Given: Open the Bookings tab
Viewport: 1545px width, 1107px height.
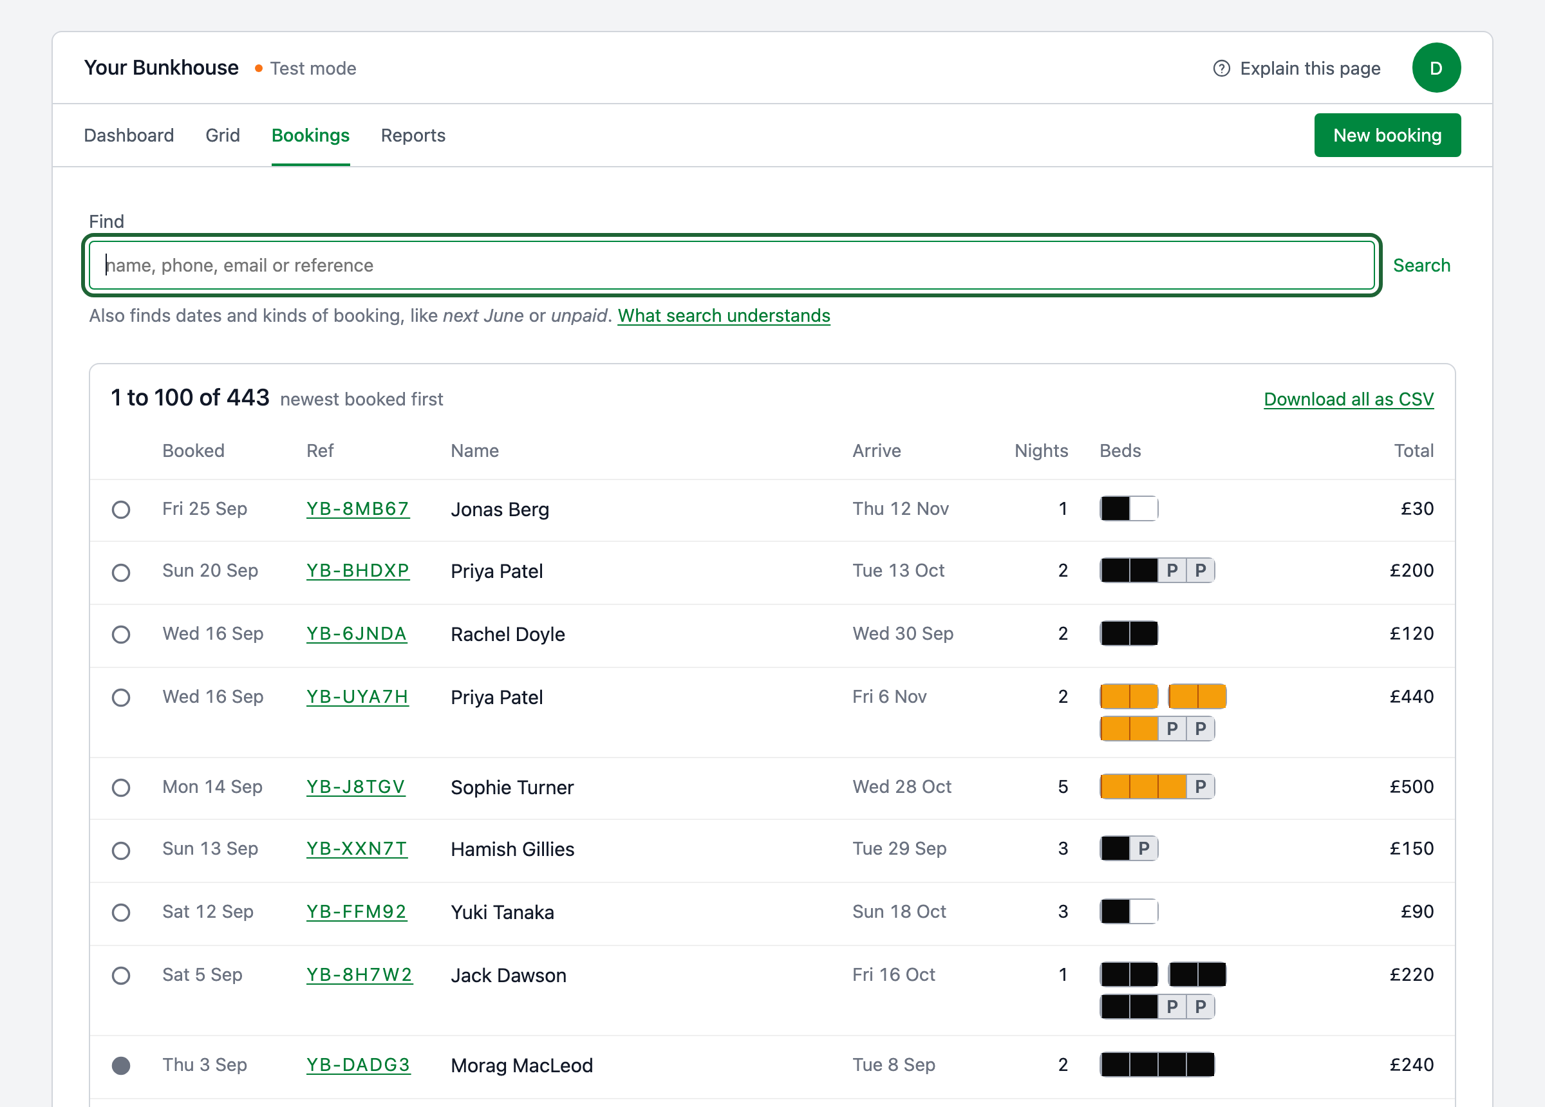Looking at the screenshot, I should [311, 136].
